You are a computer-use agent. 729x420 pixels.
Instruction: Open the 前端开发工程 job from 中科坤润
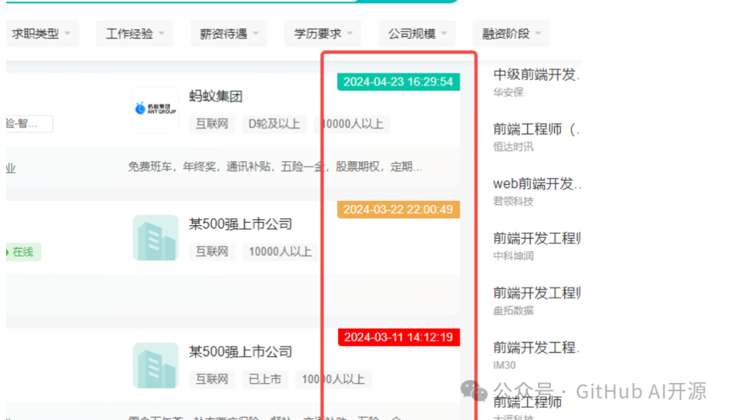click(x=537, y=239)
